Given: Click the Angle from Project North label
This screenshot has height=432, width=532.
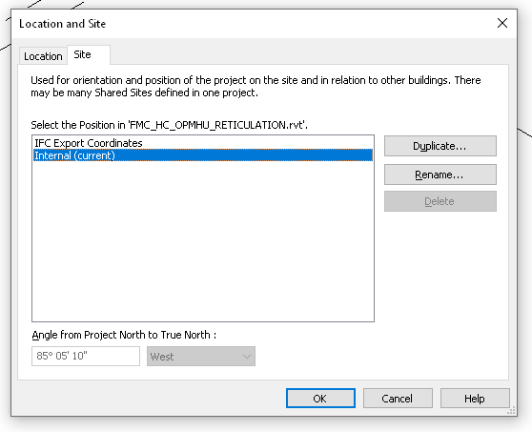Looking at the screenshot, I should 124,335.
